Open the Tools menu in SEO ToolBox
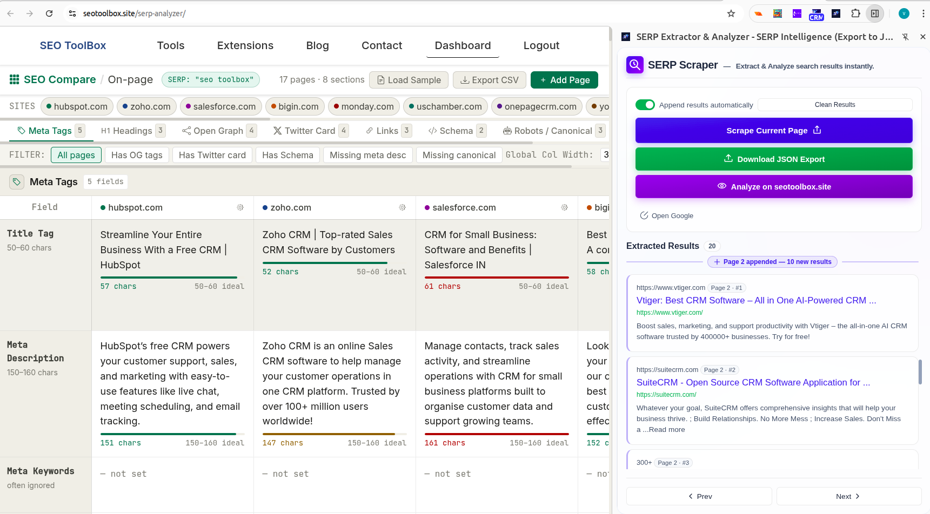Image resolution: width=930 pixels, height=514 pixels. pos(171,45)
